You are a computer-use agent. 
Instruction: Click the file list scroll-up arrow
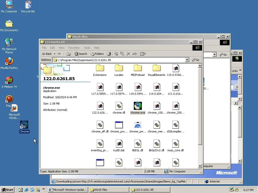200,66
